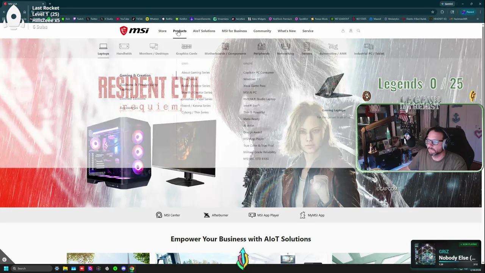Open the Community menu
The width and height of the screenshot is (485, 273).
262,31
